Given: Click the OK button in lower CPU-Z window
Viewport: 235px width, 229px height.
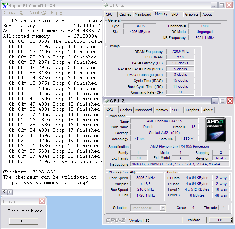Looking at the screenshot, I should [220, 220].
